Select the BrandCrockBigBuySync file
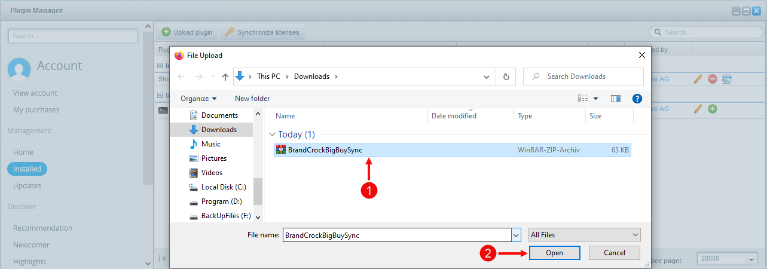This screenshot has width=767, height=269. [x=325, y=150]
